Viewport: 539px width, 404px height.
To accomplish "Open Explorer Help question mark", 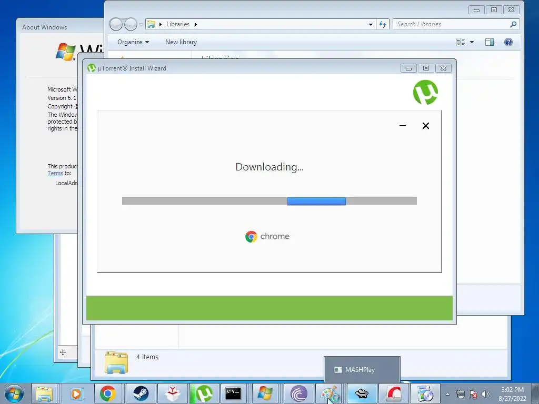I will [x=508, y=42].
